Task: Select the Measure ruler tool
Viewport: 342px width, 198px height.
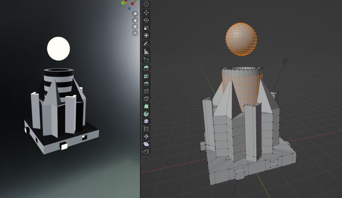Action: (x=146, y=52)
